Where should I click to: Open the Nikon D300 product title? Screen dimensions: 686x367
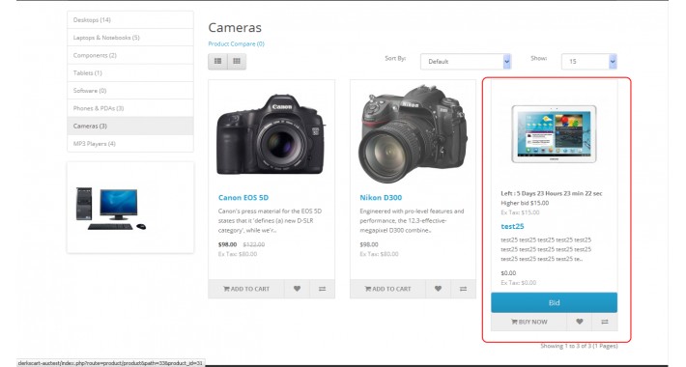[x=381, y=198]
